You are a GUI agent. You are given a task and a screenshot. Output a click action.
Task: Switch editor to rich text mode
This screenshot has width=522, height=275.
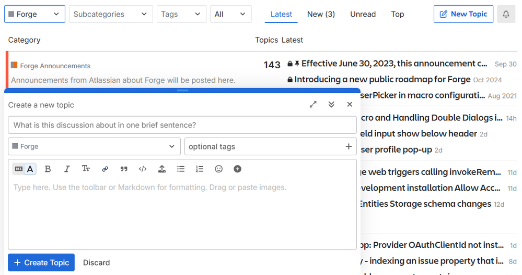click(x=30, y=169)
